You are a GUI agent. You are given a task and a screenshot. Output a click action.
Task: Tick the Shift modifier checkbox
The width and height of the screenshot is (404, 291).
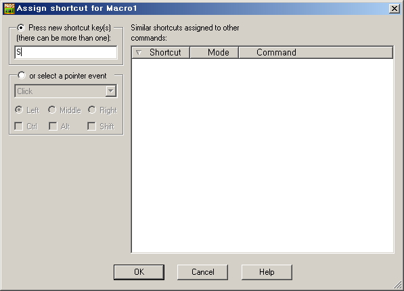point(92,127)
